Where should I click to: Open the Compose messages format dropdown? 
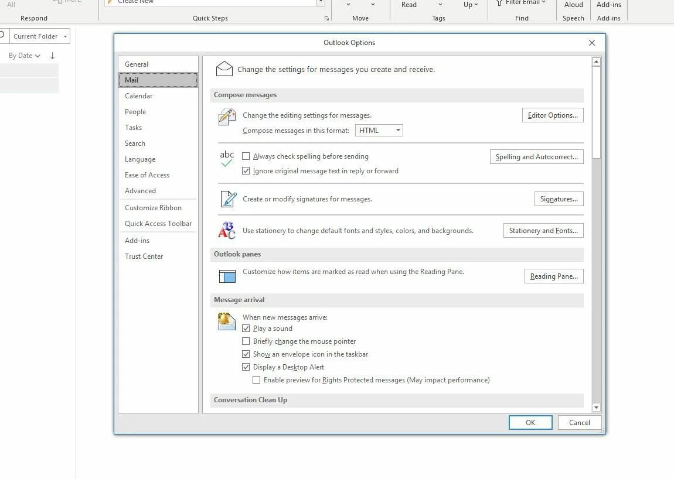tap(379, 131)
